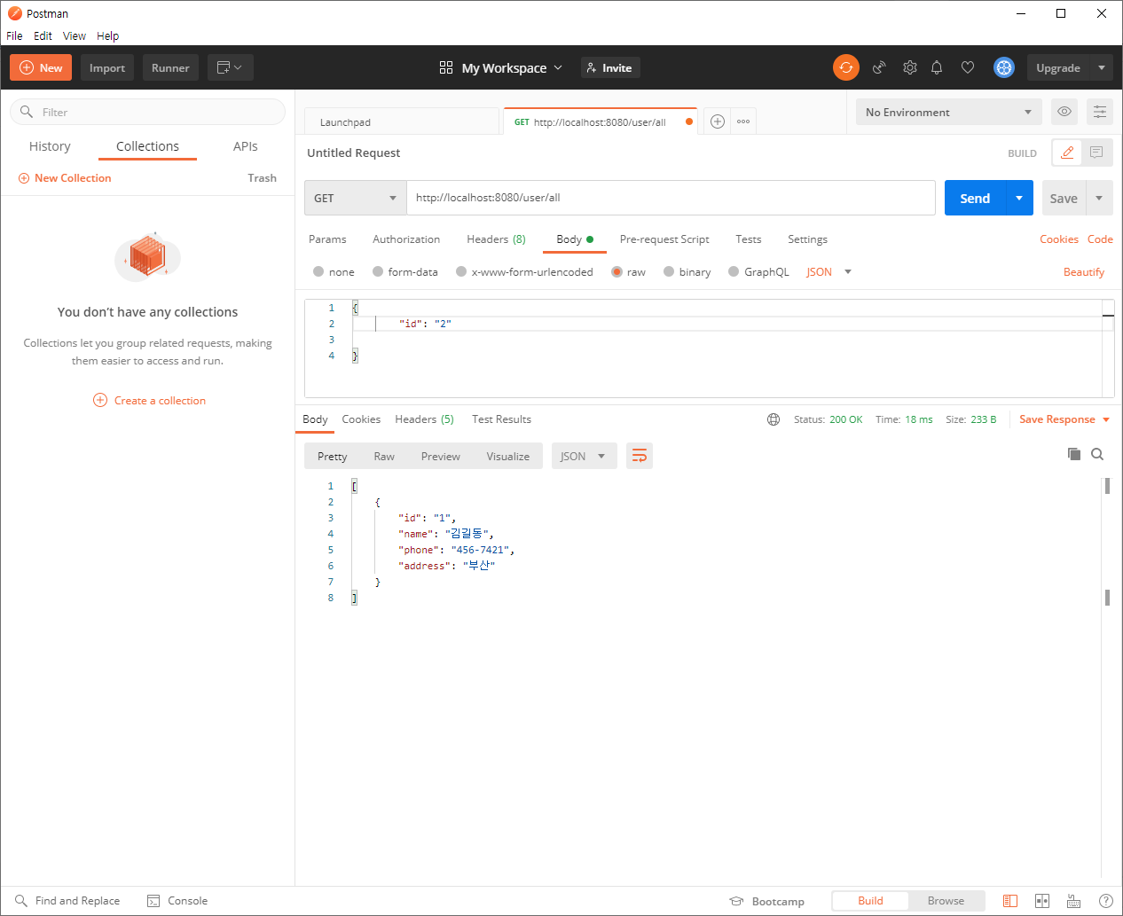Expand the Save button dropdown arrow

[x=1099, y=198]
